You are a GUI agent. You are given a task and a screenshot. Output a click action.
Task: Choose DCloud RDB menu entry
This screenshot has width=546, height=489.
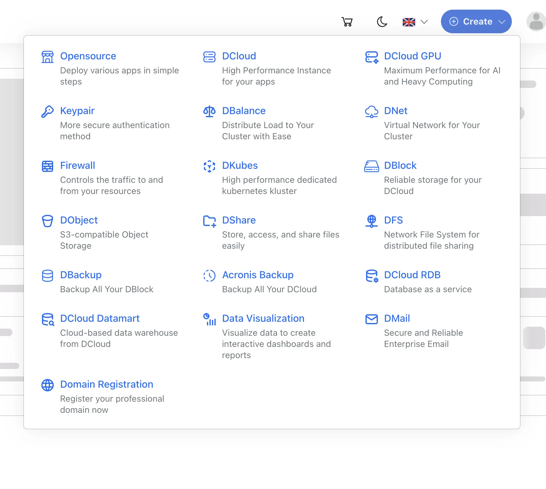412,275
